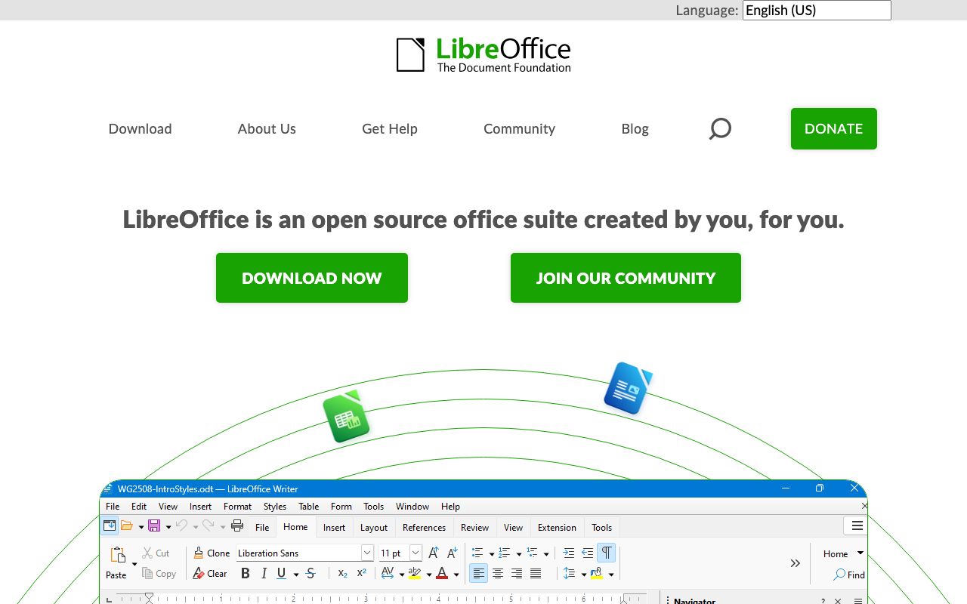The height and width of the screenshot is (604, 967).
Task: Click the line spacing icon
Action: (570, 574)
